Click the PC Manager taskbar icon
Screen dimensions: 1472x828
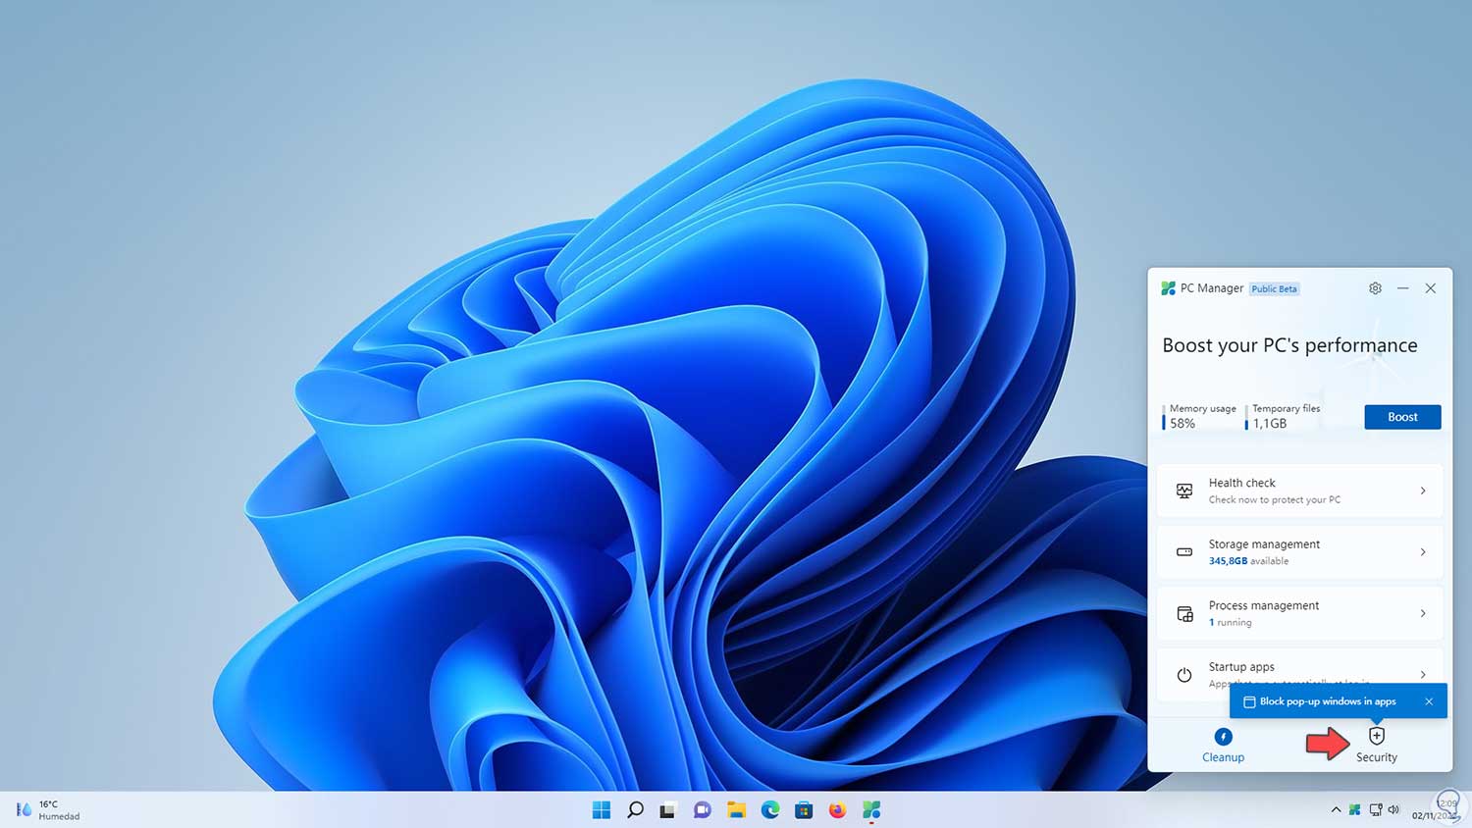tap(871, 809)
